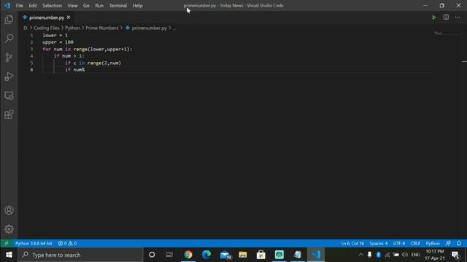Open the Extensions view
The width and height of the screenshot is (467, 262).
click(x=9, y=114)
